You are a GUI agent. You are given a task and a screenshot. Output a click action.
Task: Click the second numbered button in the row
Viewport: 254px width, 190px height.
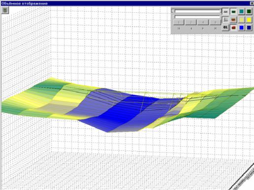coord(190,22)
